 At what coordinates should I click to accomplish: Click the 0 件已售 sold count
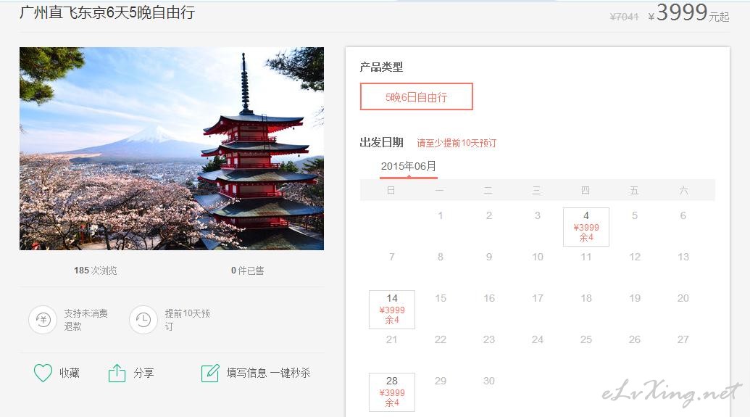tap(247, 271)
